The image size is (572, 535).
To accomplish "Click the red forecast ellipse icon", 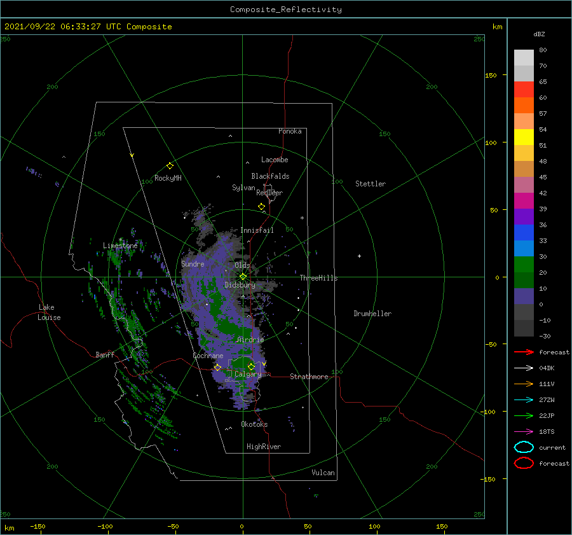I will pos(524,463).
